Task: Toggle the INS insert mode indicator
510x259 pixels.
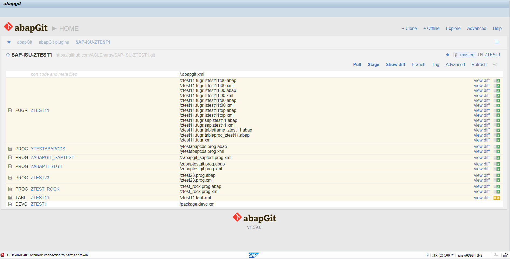Action: (x=480, y=255)
